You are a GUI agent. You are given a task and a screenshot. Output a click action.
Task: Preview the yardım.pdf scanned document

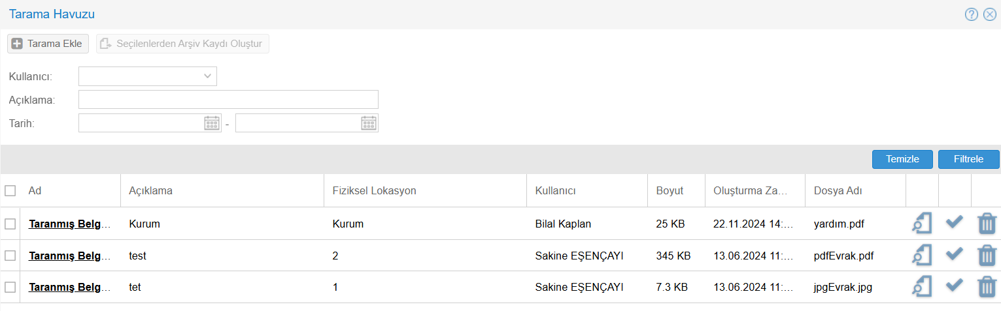921,224
